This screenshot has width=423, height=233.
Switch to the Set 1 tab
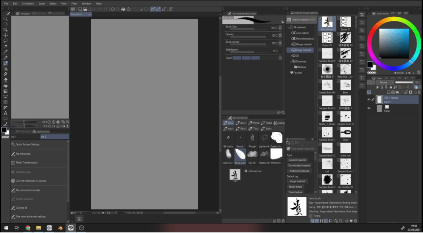point(26,137)
